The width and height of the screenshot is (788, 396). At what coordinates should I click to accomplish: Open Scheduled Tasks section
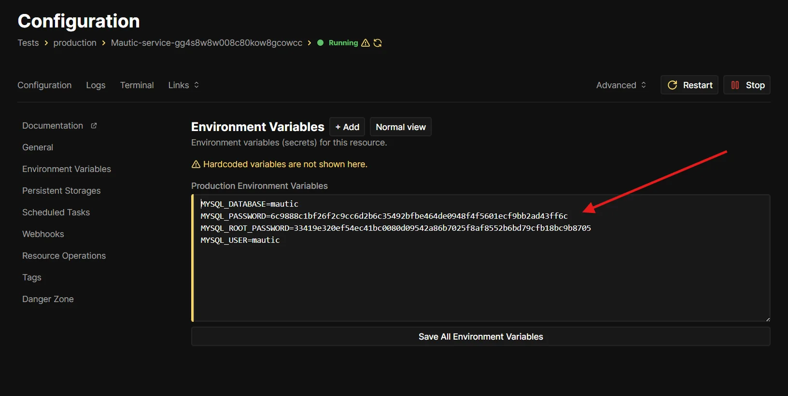pos(56,212)
